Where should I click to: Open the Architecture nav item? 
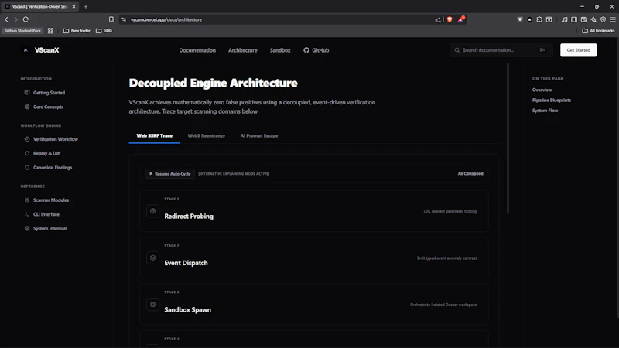(x=242, y=50)
